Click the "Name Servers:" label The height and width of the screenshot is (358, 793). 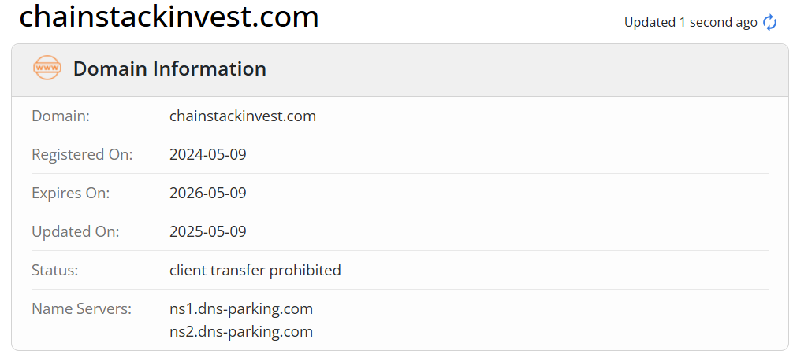(x=82, y=308)
